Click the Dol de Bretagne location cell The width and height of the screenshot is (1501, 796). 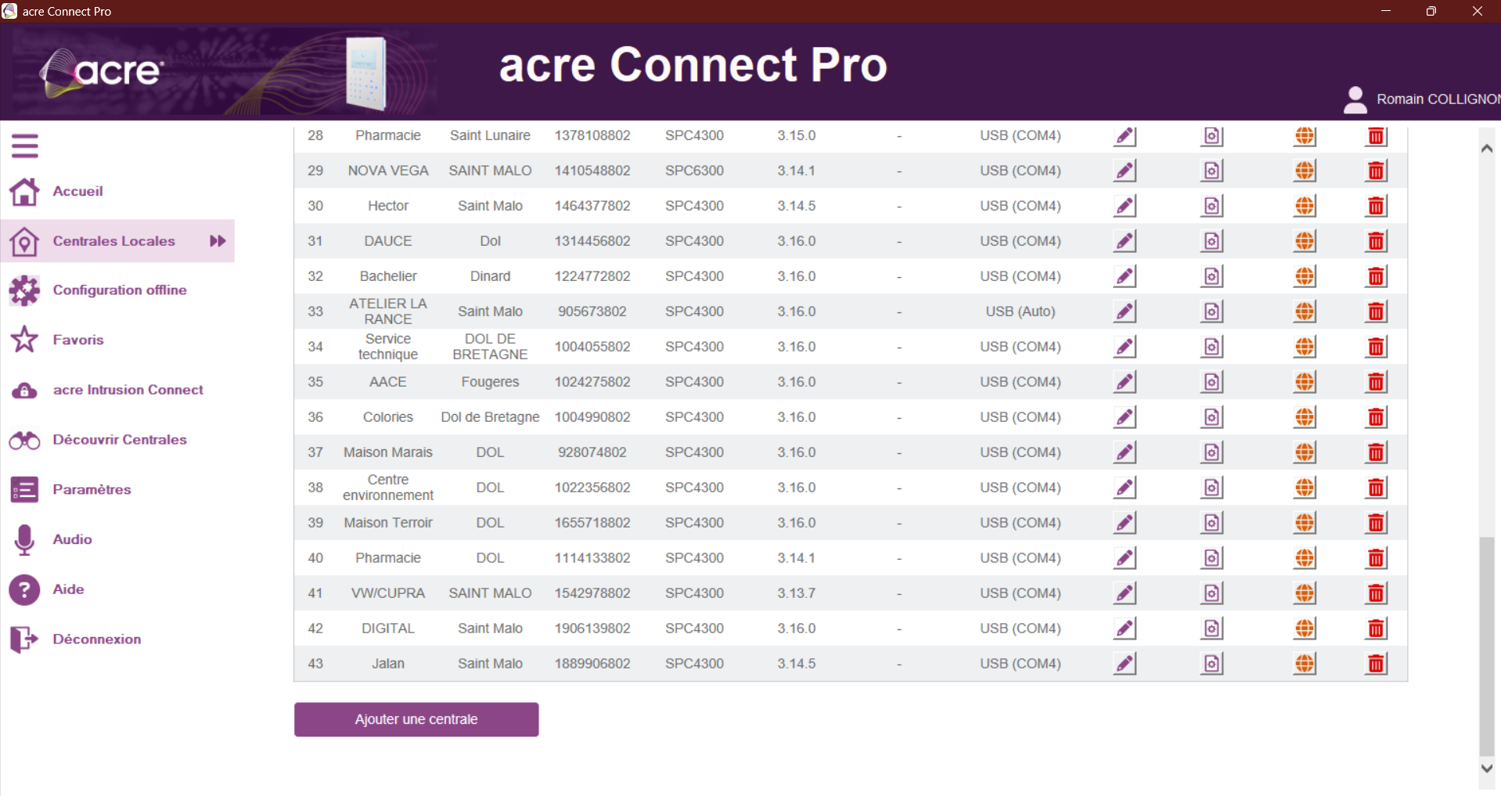coord(490,417)
